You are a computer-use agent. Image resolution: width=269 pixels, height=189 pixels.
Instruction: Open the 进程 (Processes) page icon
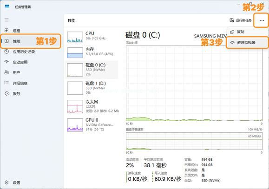pos(7,31)
